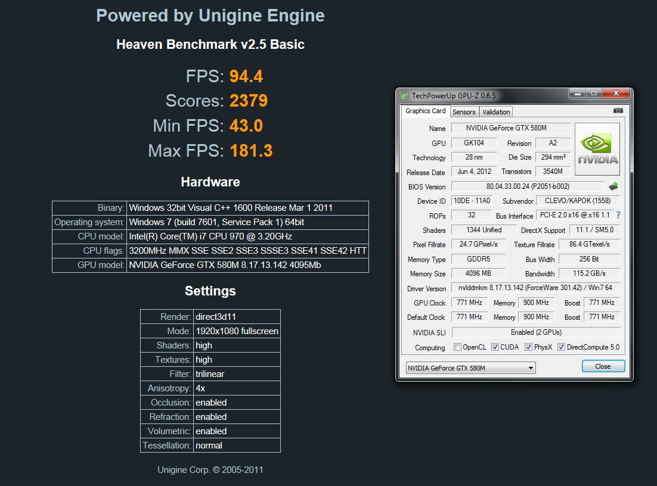Switch to the Sensors tab
This screenshot has height=486, width=657.
point(464,112)
